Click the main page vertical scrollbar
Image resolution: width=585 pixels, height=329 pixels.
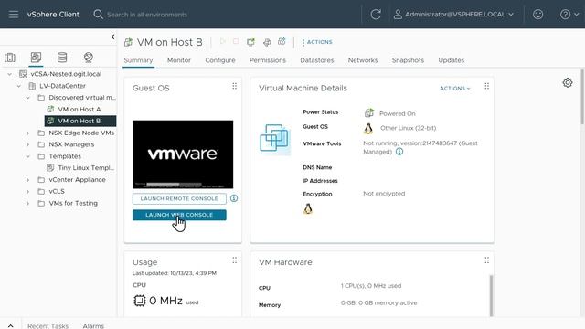click(582, 97)
